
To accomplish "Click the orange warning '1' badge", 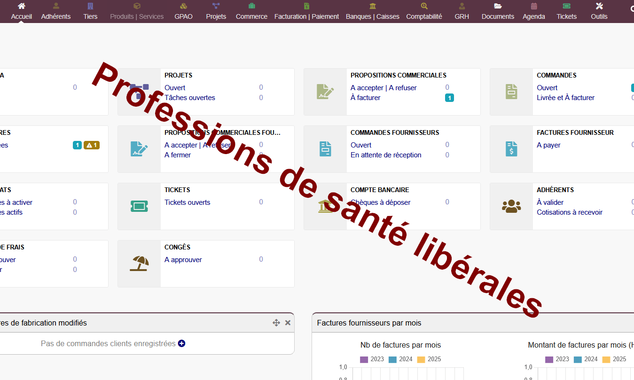I will point(92,145).
